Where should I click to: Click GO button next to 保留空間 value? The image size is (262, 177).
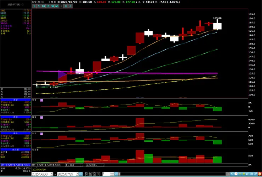116,174
